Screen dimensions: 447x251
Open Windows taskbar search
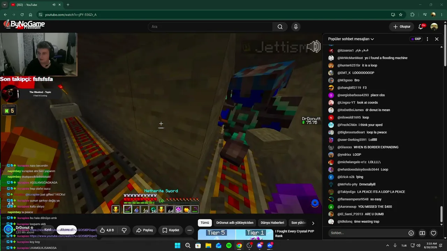188,245
